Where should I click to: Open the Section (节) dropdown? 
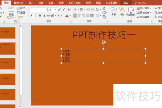[21, 17]
